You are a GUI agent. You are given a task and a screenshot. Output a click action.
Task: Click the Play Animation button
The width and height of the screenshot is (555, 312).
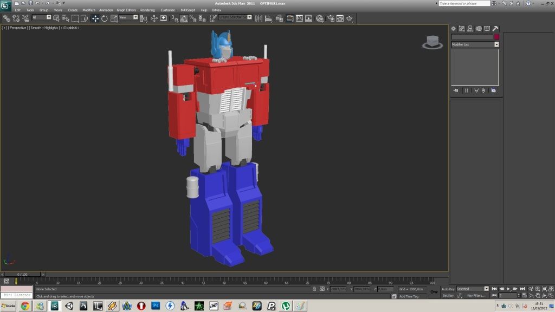(x=508, y=289)
